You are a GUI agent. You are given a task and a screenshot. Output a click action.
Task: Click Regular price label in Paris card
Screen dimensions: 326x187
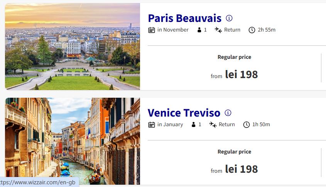[234, 57]
